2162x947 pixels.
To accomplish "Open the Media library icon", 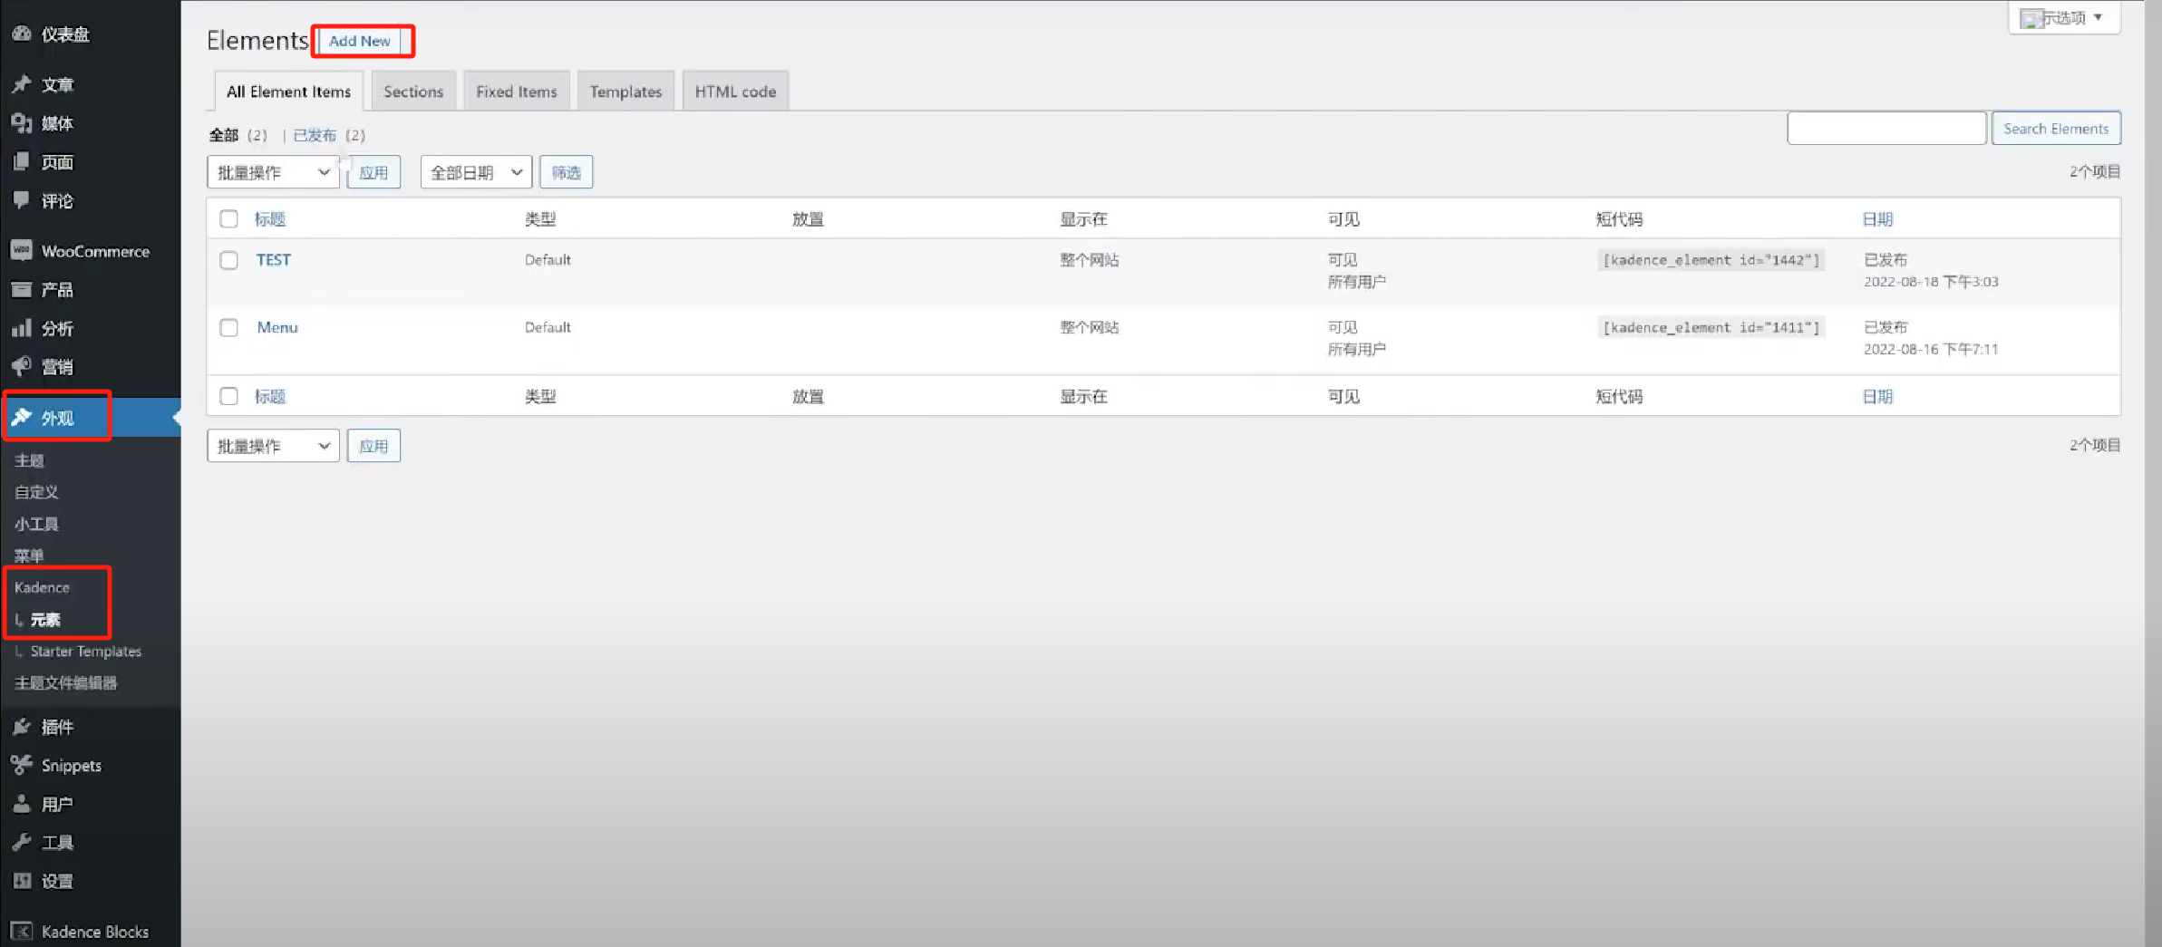I will (22, 123).
